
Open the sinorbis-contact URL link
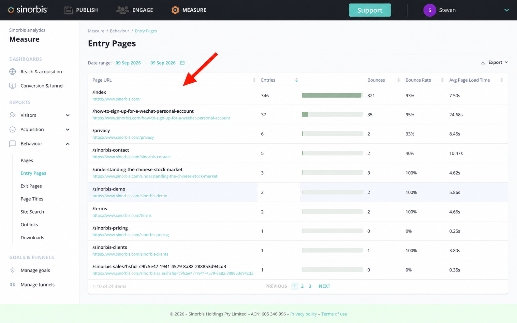pos(132,157)
